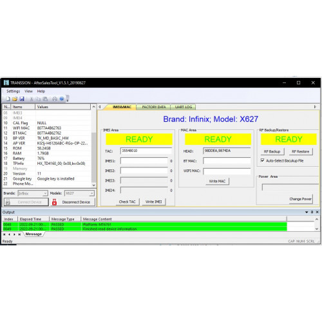Click the Print toolbar icon

coord(55,99)
